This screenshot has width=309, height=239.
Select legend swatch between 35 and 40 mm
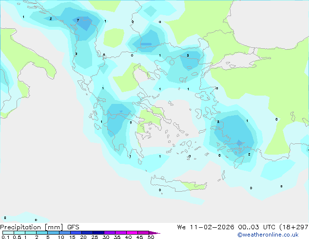(121, 233)
